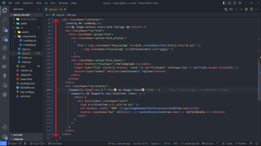This screenshot has height=146, width=261.
Task: Open Notifications bell in status bar
Action: click(x=257, y=143)
